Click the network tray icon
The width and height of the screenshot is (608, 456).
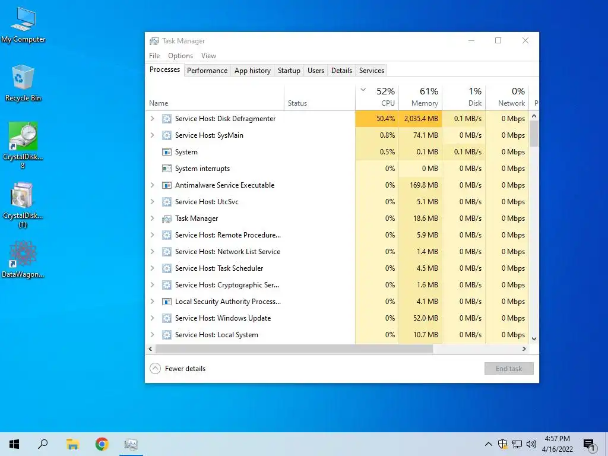pos(517,444)
